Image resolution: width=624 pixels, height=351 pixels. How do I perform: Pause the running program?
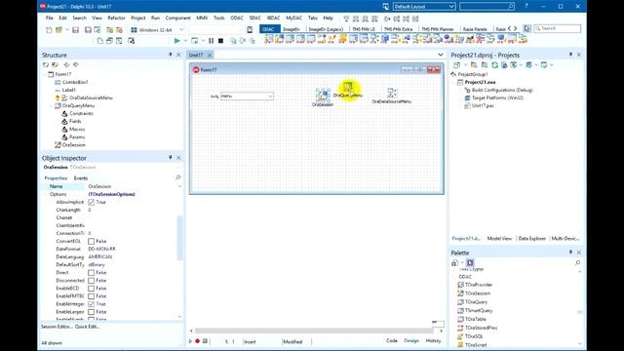pos(211,41)
